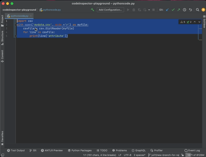Click the Git rollback arrow icon

point(191,10)
